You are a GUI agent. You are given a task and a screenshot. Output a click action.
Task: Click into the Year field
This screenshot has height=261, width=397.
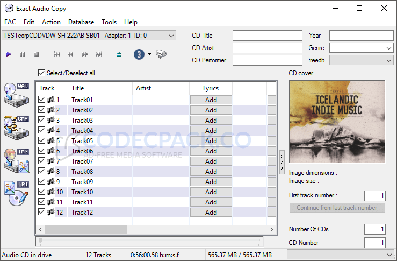pos(362,36)
